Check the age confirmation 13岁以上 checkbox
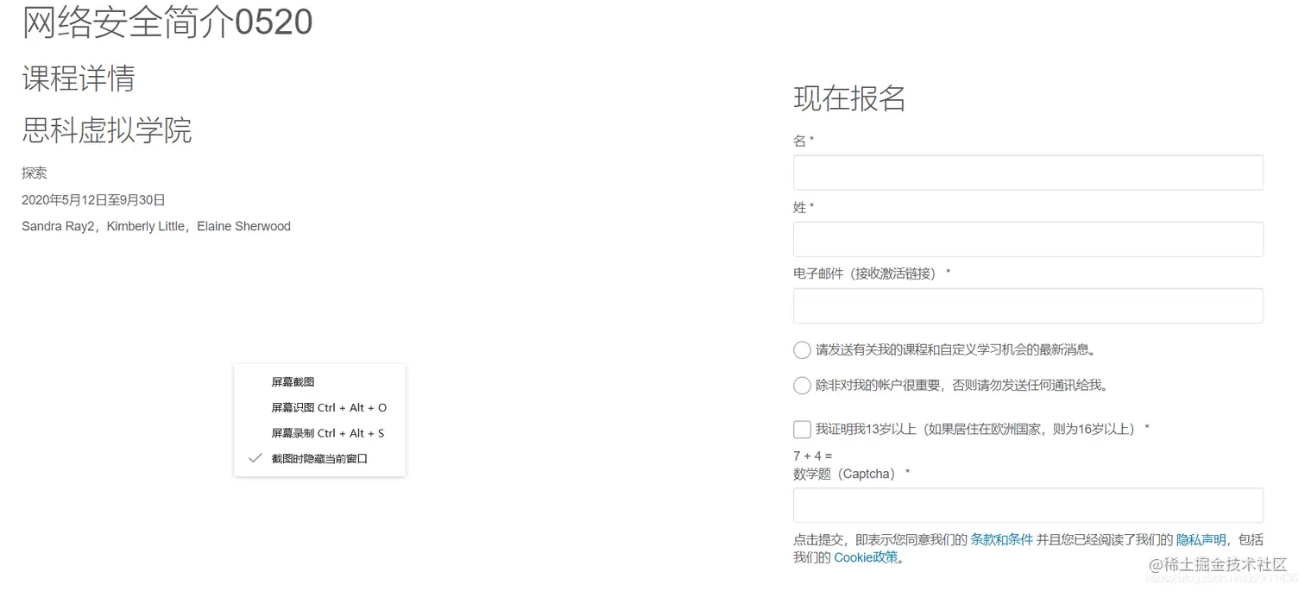 tap(801, 429)
